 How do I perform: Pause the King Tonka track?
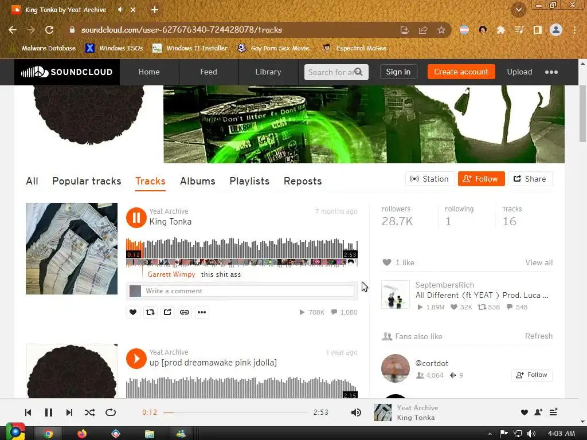coord(136,217)
